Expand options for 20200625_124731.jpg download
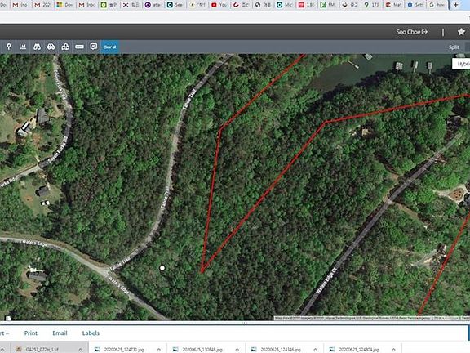Screen dimensions: 470x353 point(158,349)
